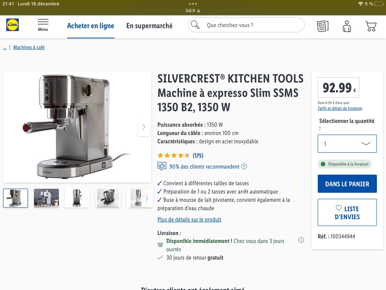The width and height of the screenshot is (386, 290).
Task: Click the delivery info circle icon
Action: click(301, 240)
